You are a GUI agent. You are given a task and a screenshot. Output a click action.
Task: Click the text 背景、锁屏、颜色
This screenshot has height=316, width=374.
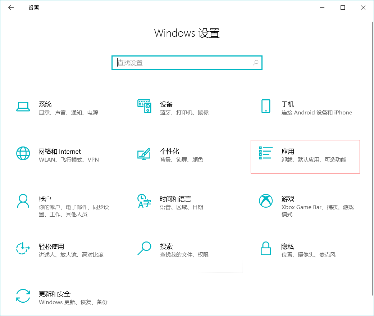(x=182, y=160)
